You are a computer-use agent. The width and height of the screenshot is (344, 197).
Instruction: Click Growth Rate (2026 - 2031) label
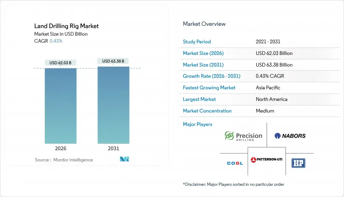[212, 76]
